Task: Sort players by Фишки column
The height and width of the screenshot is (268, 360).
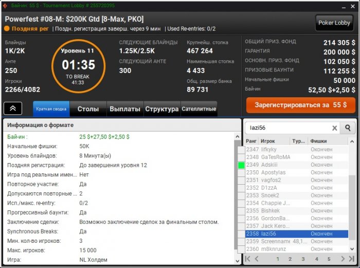Action: coord(328,141)
